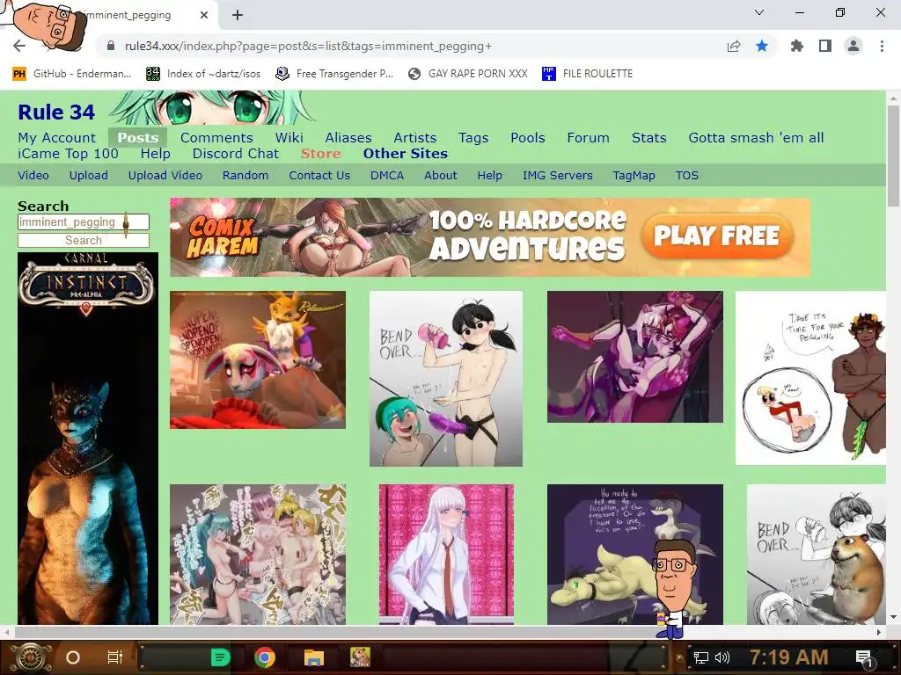
Task: View the Stats page
Action: 648,138
